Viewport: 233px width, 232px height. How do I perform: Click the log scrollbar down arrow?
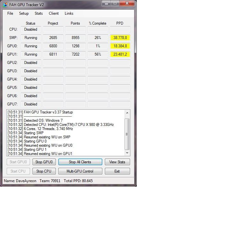coord(127,153)
